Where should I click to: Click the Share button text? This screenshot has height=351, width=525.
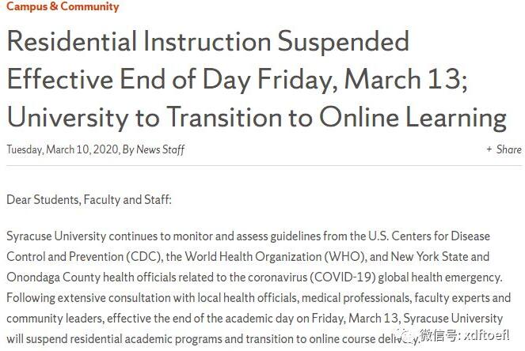tap(508, 149)
